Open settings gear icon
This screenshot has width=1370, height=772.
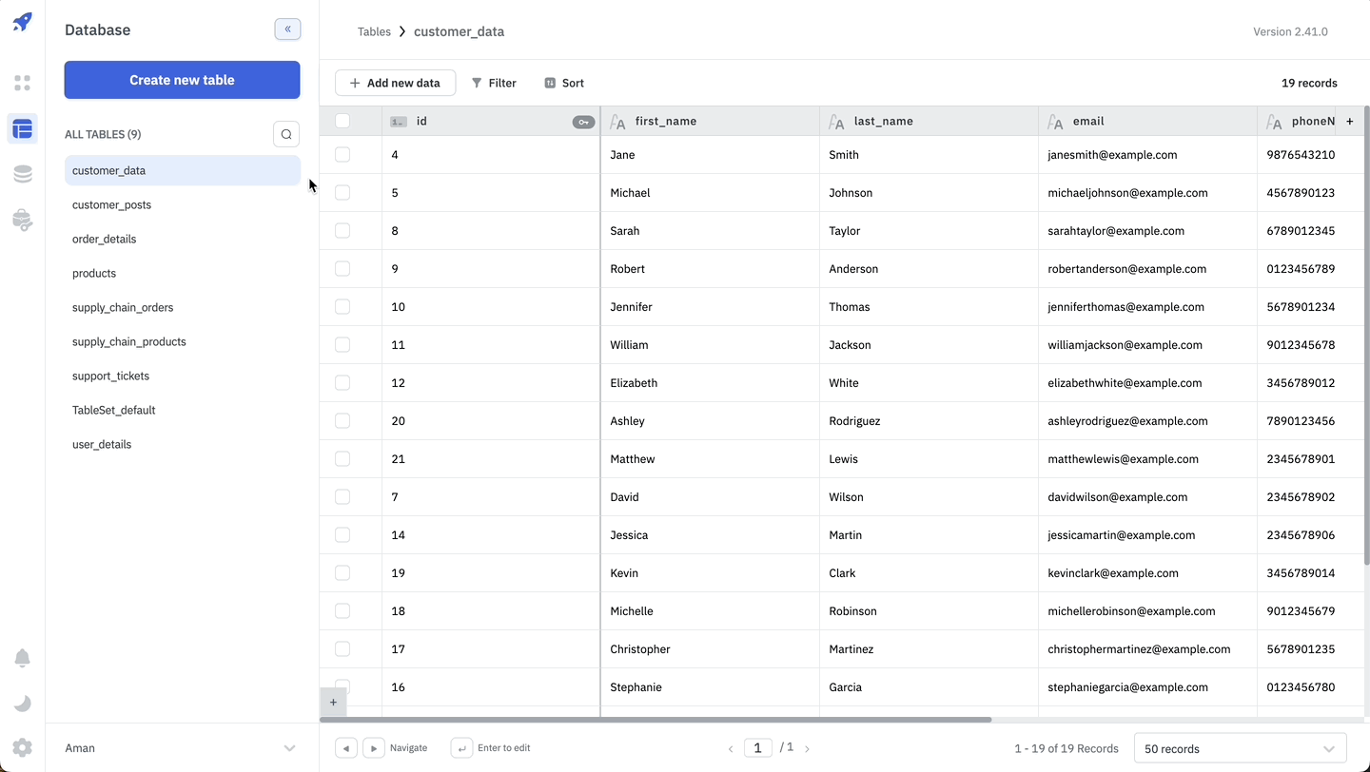tap(23, 747)
